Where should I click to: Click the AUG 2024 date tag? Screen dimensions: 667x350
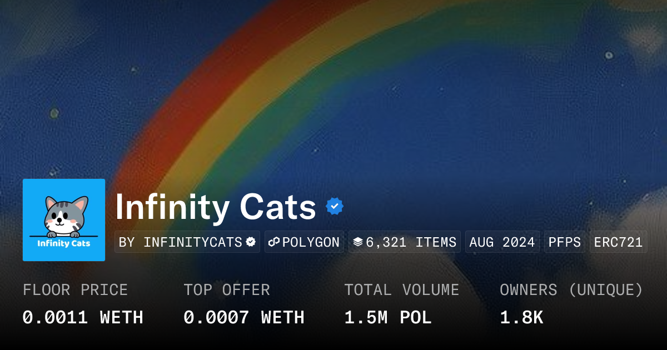coord(502,242)
